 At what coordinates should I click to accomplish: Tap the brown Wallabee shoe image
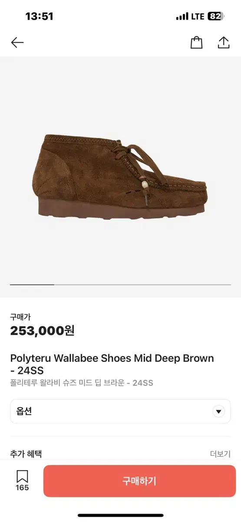click(121, 176)
